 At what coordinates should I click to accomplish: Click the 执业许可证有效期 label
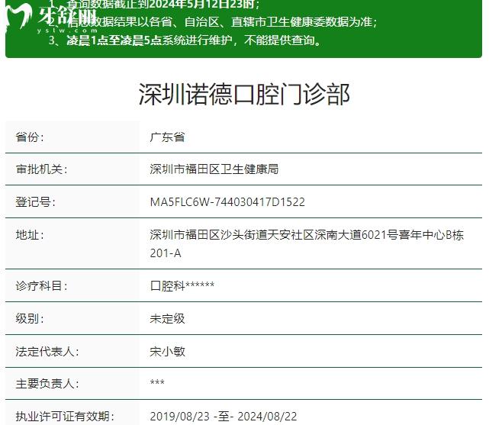tap(65, 417)
